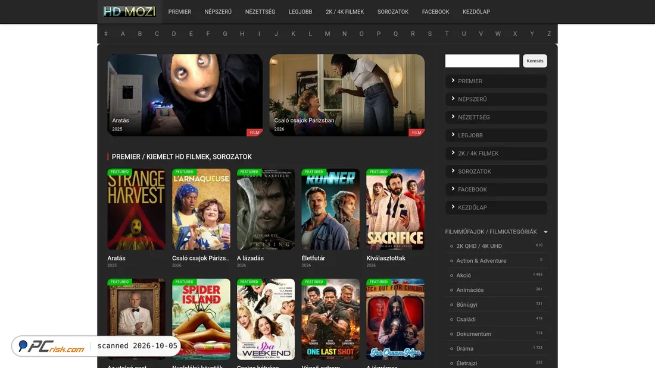The height and width of the screenshot is (368, 655).
Task: Open the Strange Harvest movie poster
Action: click(x=136, y=209)
